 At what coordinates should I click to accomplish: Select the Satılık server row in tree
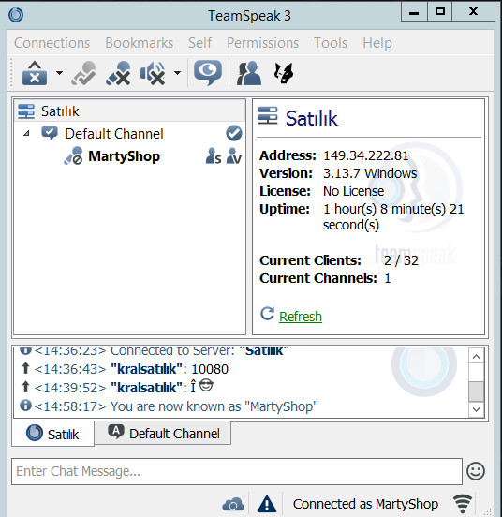pyautogui.click(x=130, y=111)
